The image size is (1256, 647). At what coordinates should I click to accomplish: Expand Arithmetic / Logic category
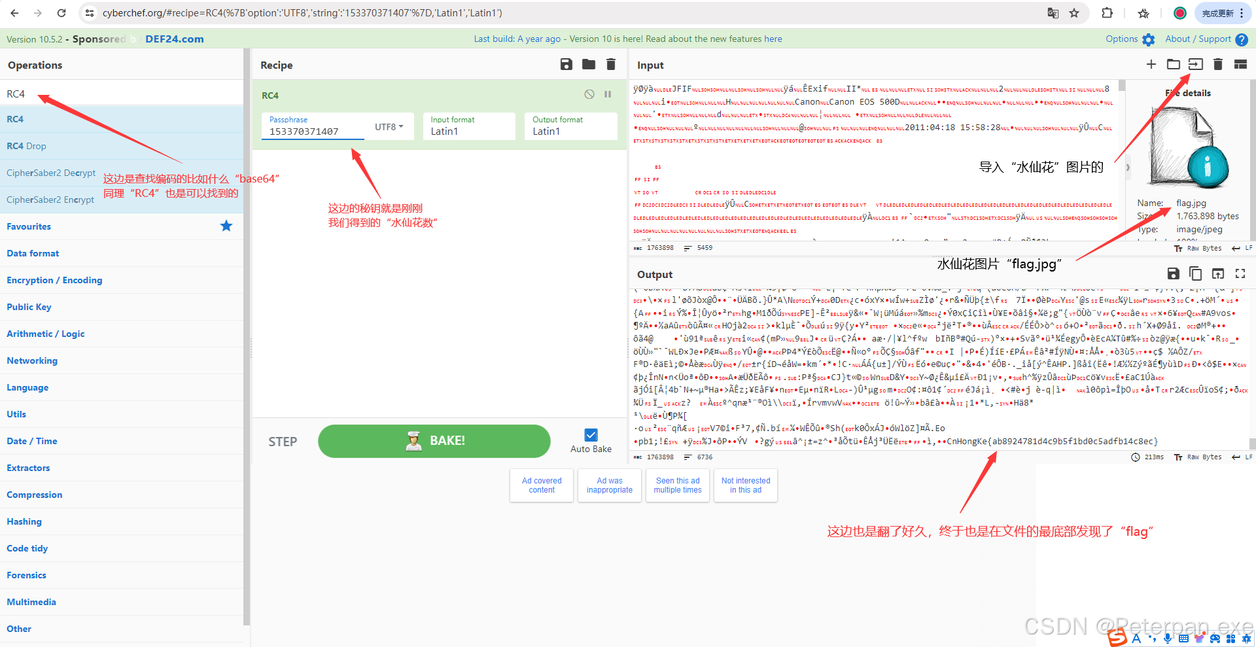click(x=122, y=334)
